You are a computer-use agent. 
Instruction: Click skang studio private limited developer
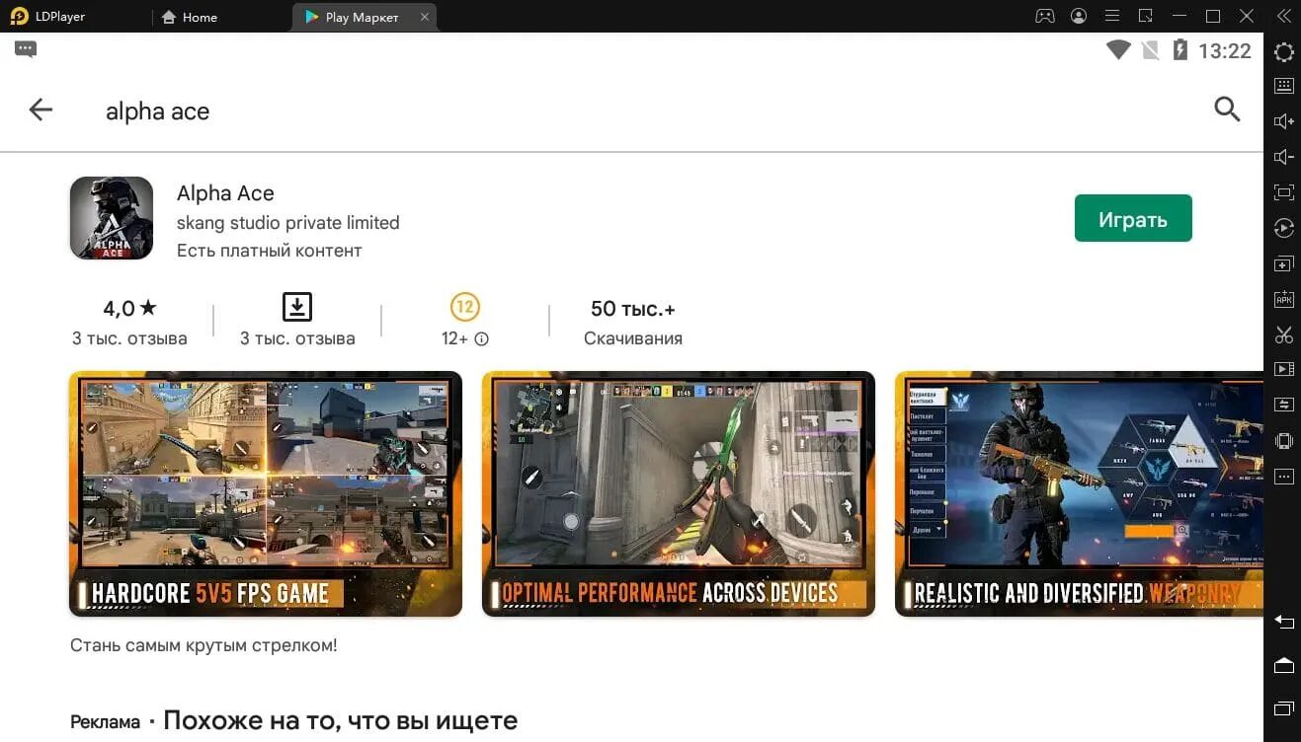pos(288,223)
